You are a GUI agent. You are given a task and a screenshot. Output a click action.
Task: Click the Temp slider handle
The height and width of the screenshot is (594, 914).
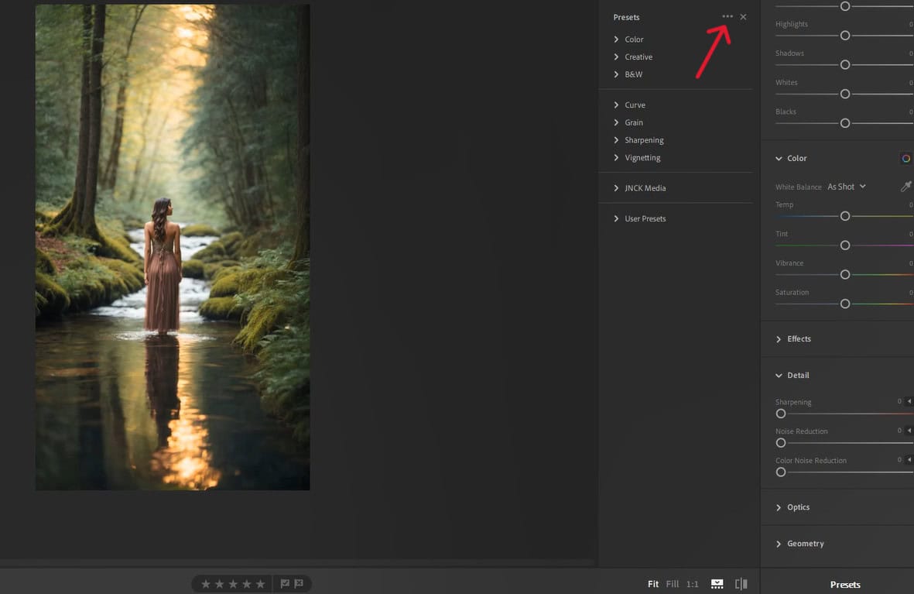coord(844,217)
